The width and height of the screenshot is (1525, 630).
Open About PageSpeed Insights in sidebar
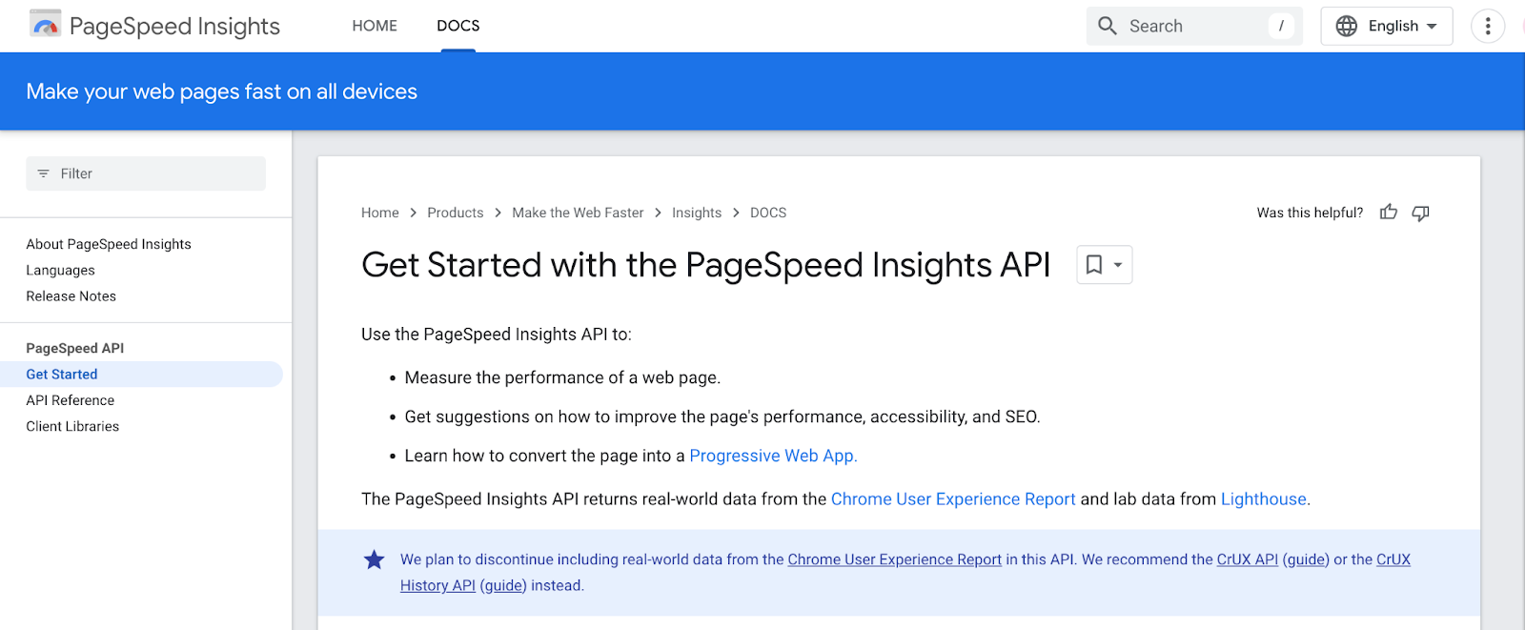(109, 244)
